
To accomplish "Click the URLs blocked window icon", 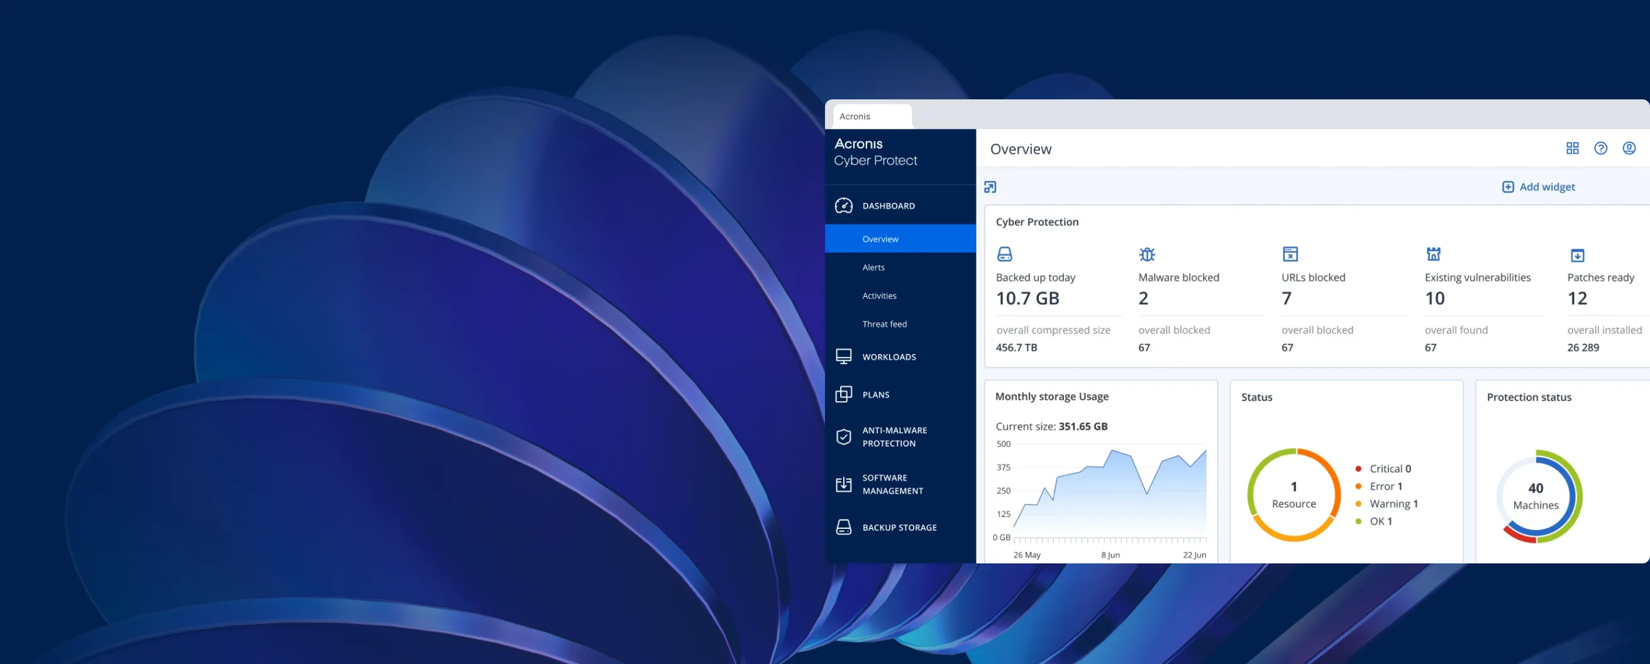I will (1290, 254).
